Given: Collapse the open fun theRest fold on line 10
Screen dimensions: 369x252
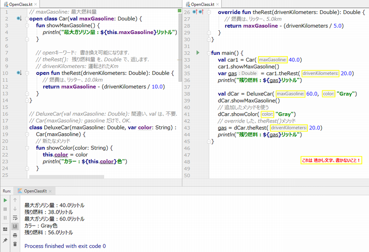Looking at the screenshot, I should (27, 73).
